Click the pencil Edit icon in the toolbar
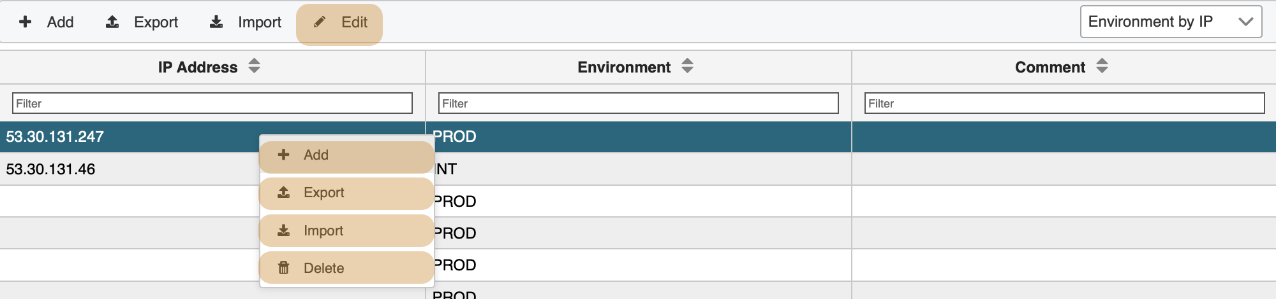Screen dimensions: 1276x299 320,22
